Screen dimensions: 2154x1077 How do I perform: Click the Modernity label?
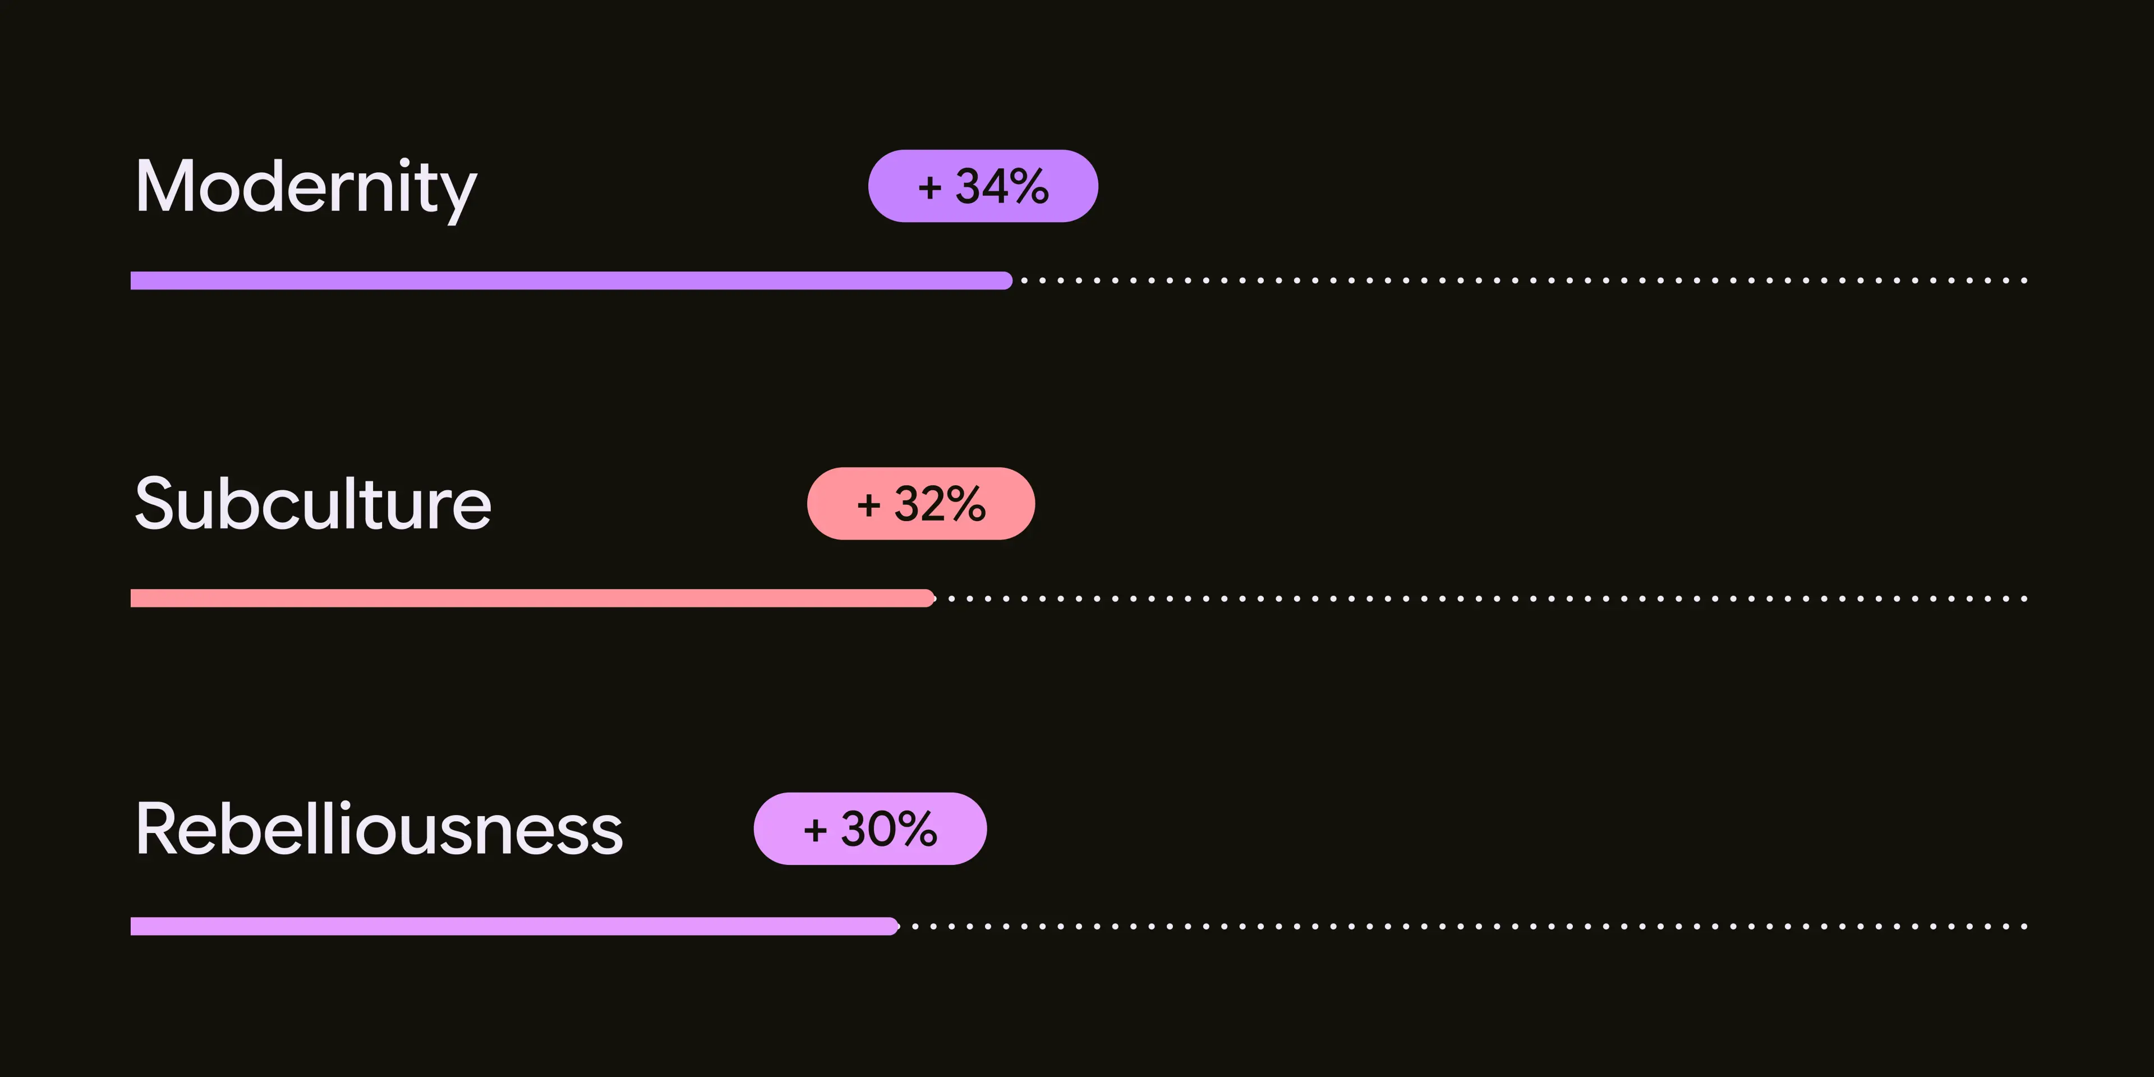coord(306,189)
